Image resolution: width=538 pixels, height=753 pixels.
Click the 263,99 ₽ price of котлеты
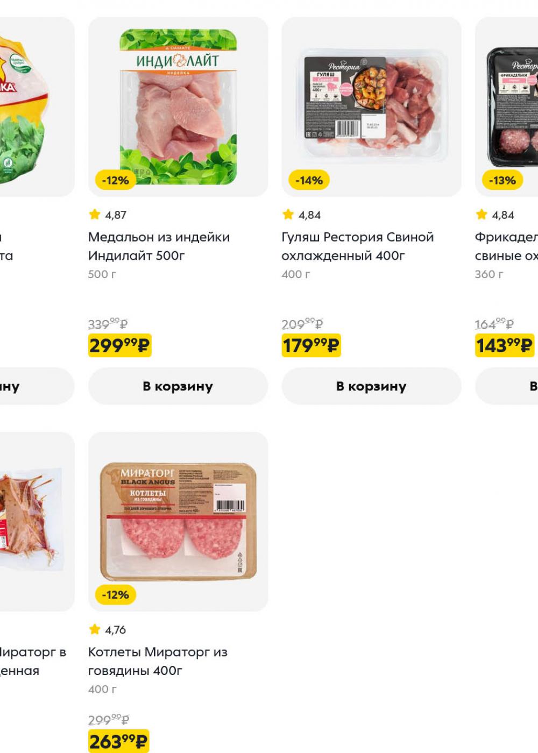click(118, 742)
